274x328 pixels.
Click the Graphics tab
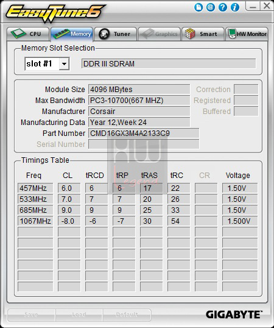pos(159,34)
